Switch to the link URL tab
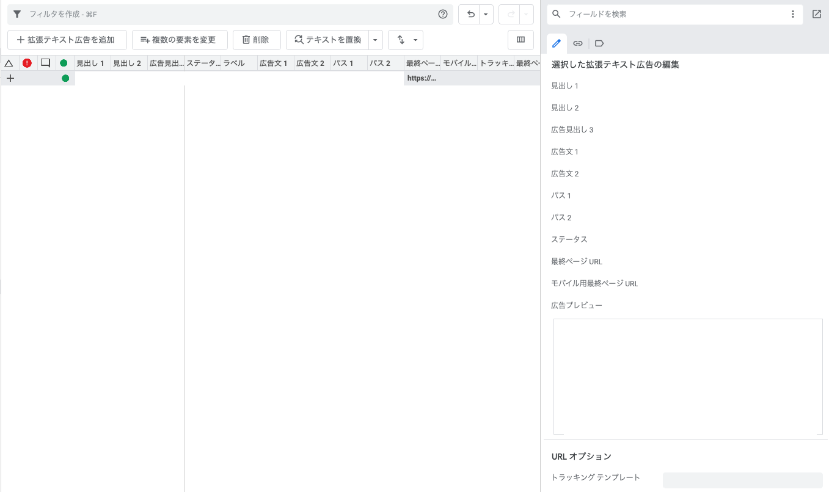Screen dimensions: 829x492 (x=577, y=43)
